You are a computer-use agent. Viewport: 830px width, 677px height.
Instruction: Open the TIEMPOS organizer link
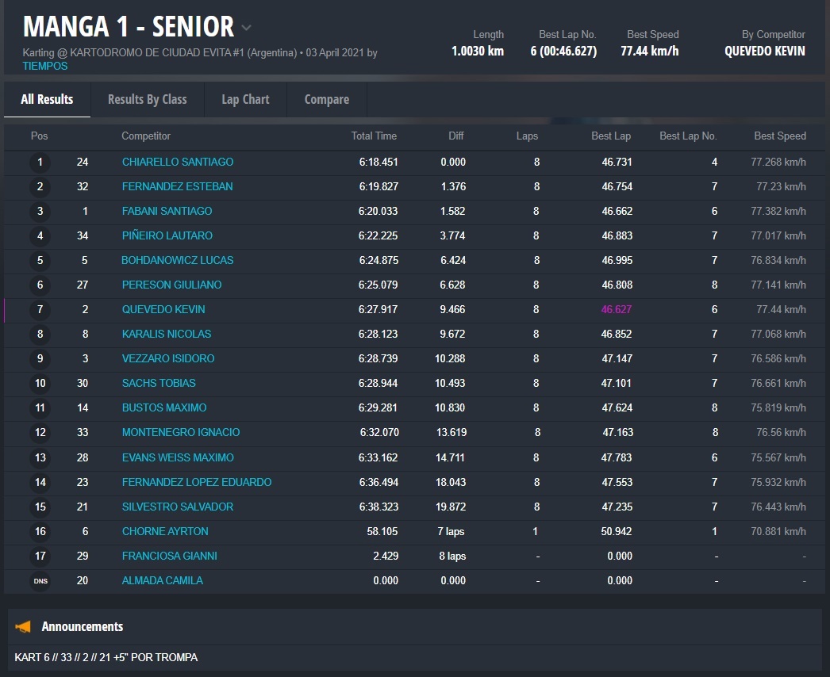point(45,67)
